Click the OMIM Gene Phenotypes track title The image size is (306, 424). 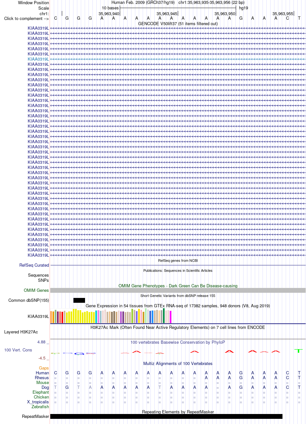178,286
